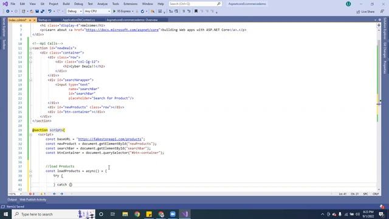This screenshot has height=219, width=389.
Task: Click the Visual Studio taskbar icon
Action: (x=185, y=214)
